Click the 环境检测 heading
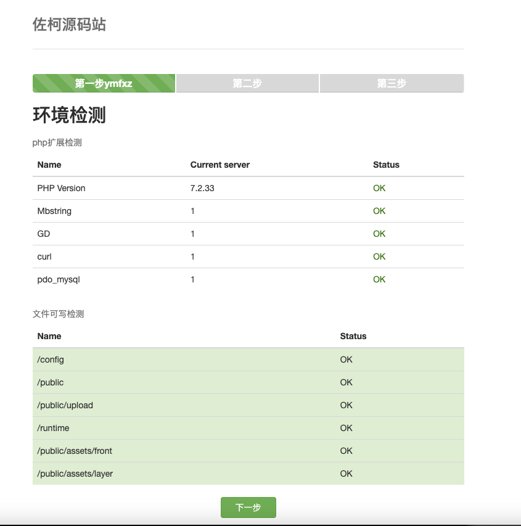521x526 pixels. (70, 116)
